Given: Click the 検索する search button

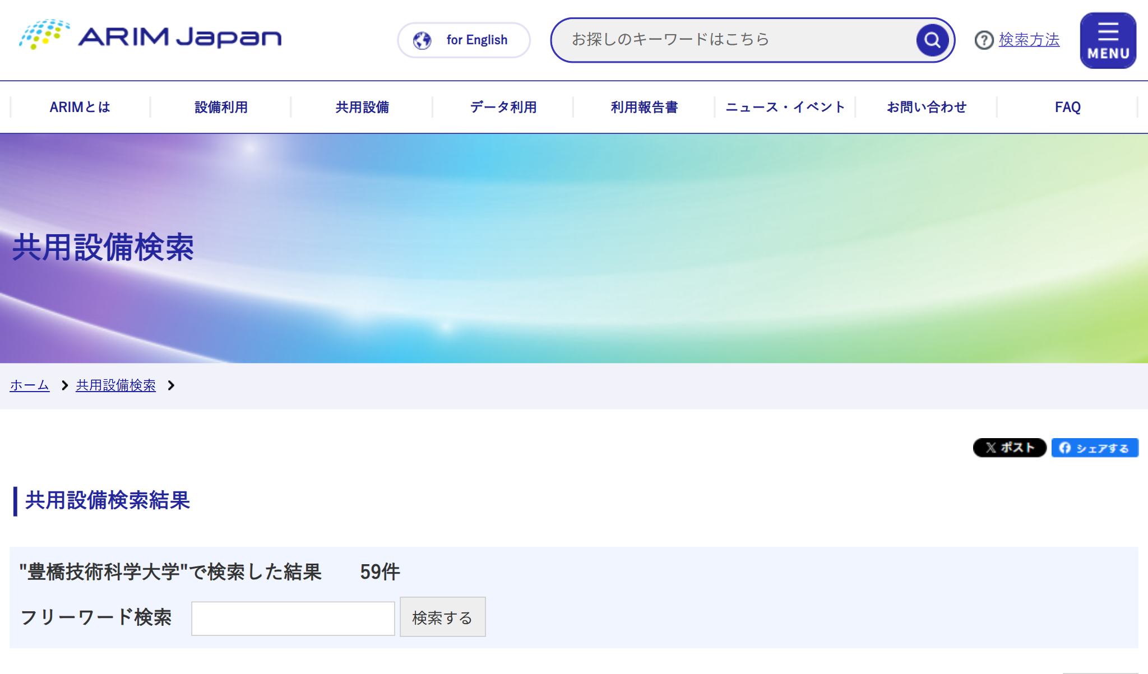Looking at the screenshot, I should point(442,617).
